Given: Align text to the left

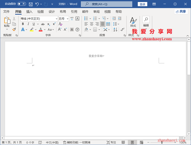Looking at the screenshot, I should click(x=86, y=24).
